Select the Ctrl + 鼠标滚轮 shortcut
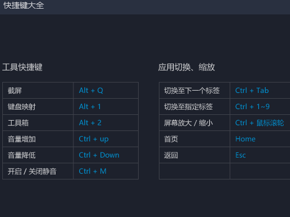Screen dimensions: 290x217 [x=259, y=123]
